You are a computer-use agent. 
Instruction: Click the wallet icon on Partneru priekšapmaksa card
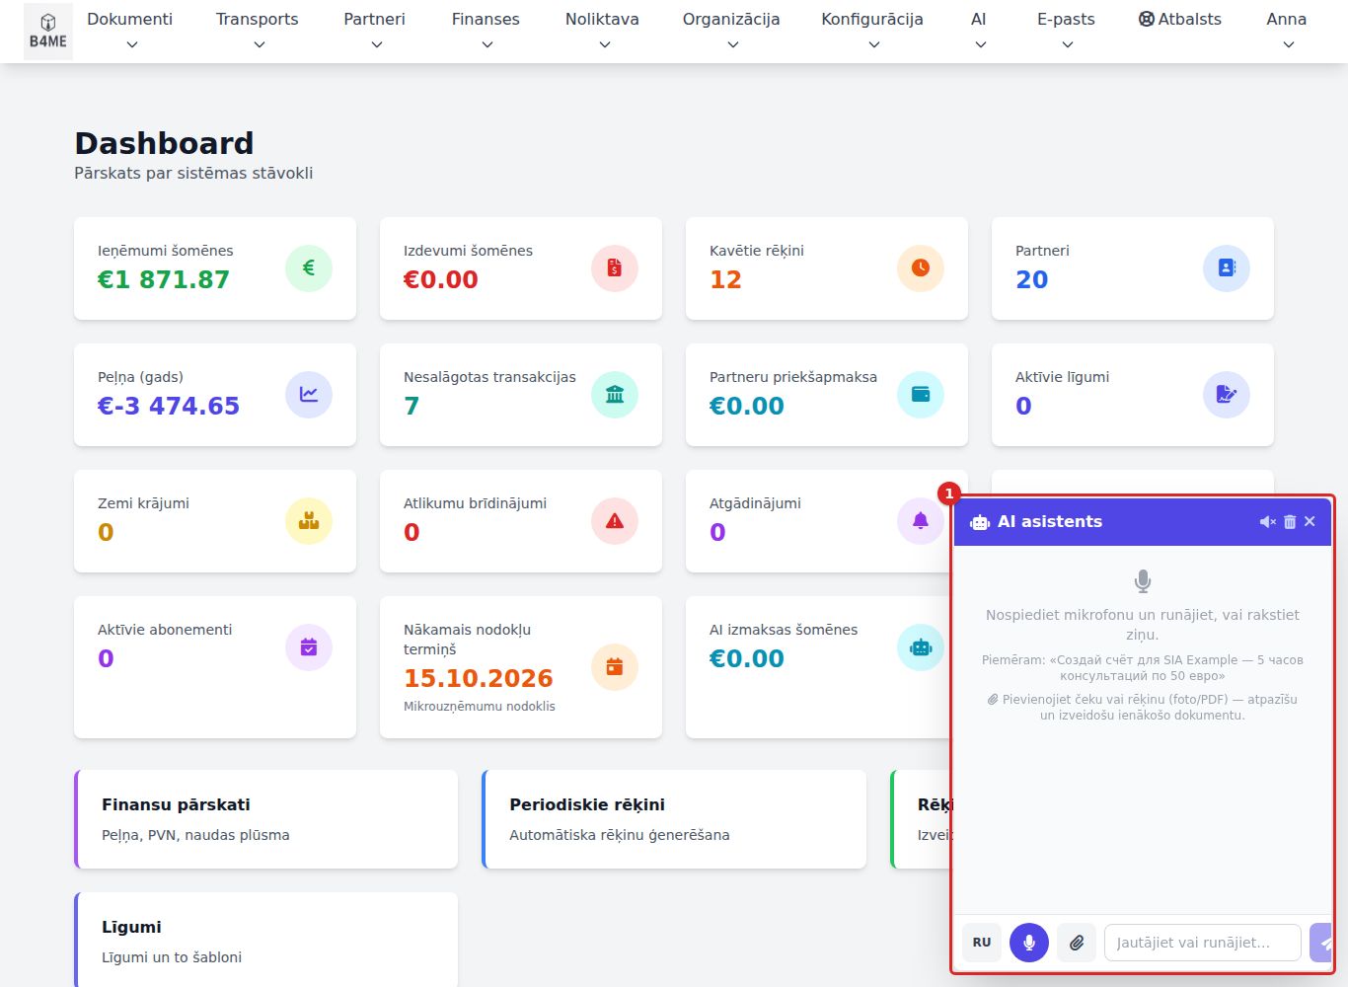(921, 394)
